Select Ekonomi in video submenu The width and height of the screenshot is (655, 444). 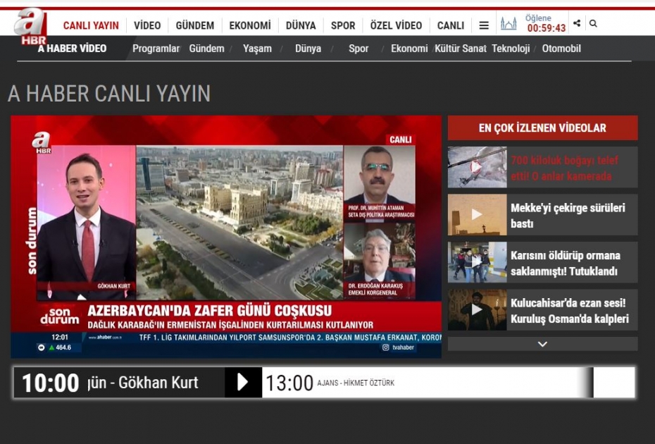click(x=409, y=49)
